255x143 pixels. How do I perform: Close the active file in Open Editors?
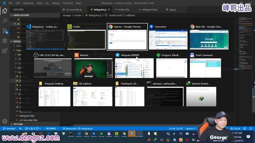pos(15,24)
